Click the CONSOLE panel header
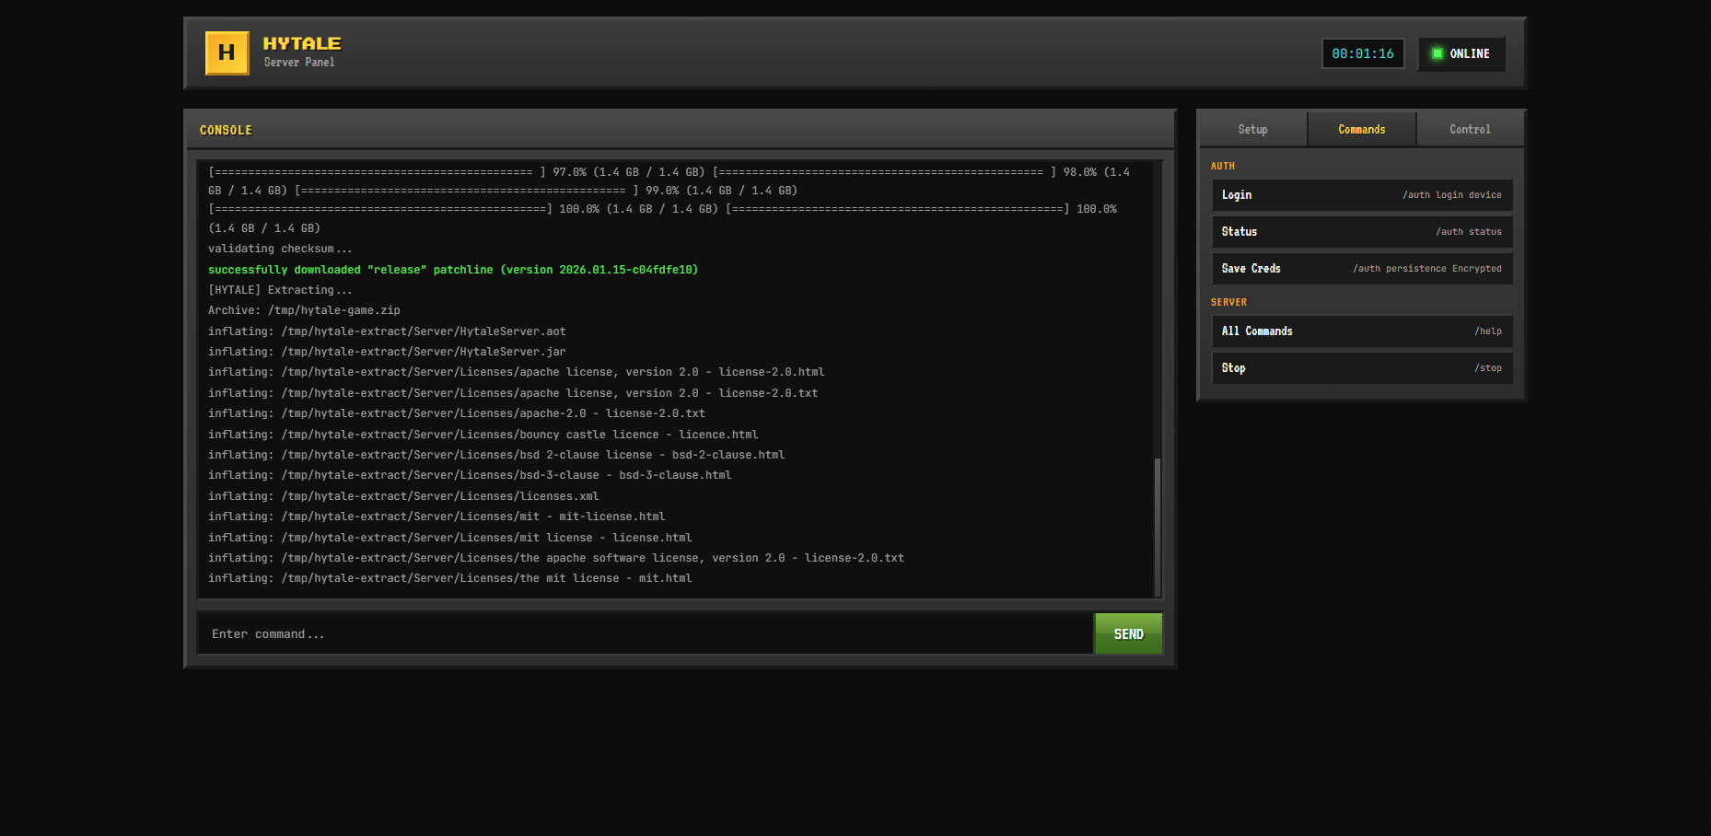1711x836 pixels. [226, 131]
